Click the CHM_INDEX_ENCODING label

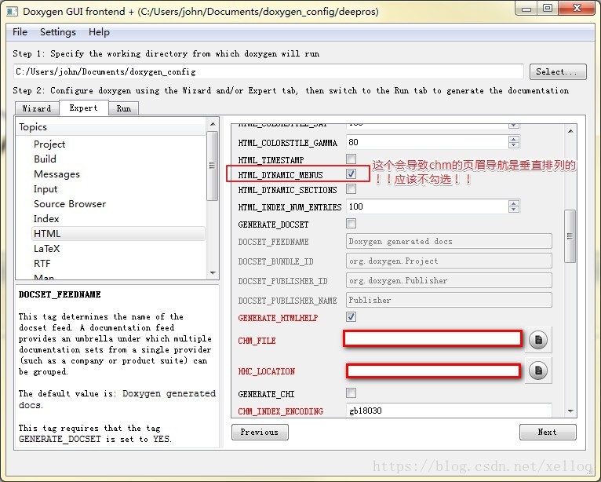(281, 411)
